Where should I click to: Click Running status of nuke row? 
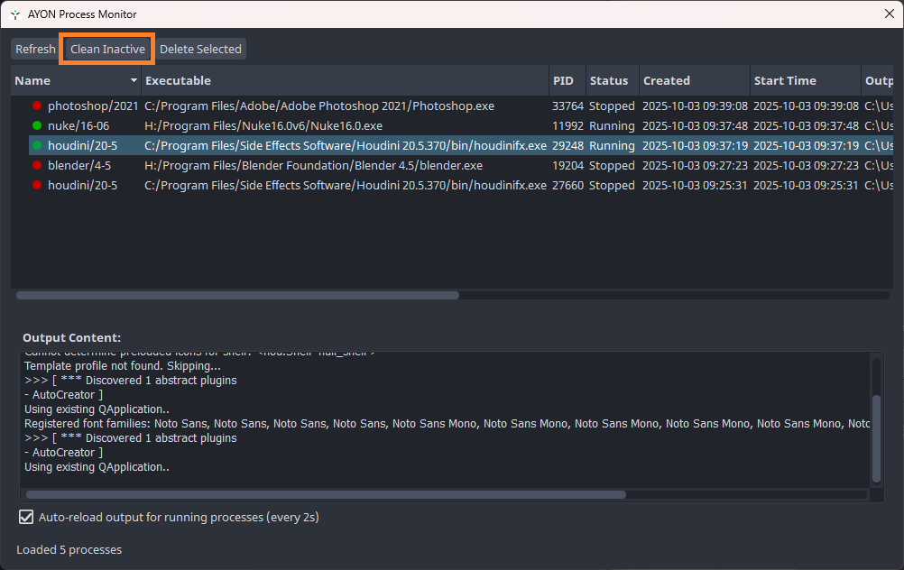tap(612, 125)
